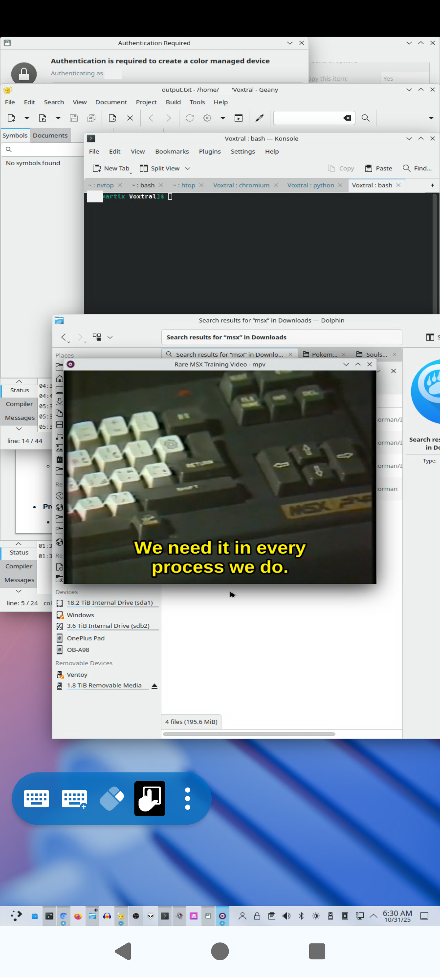
Task: Click the Bluetooth icon in system tray
Action: [x=301, y=916]
